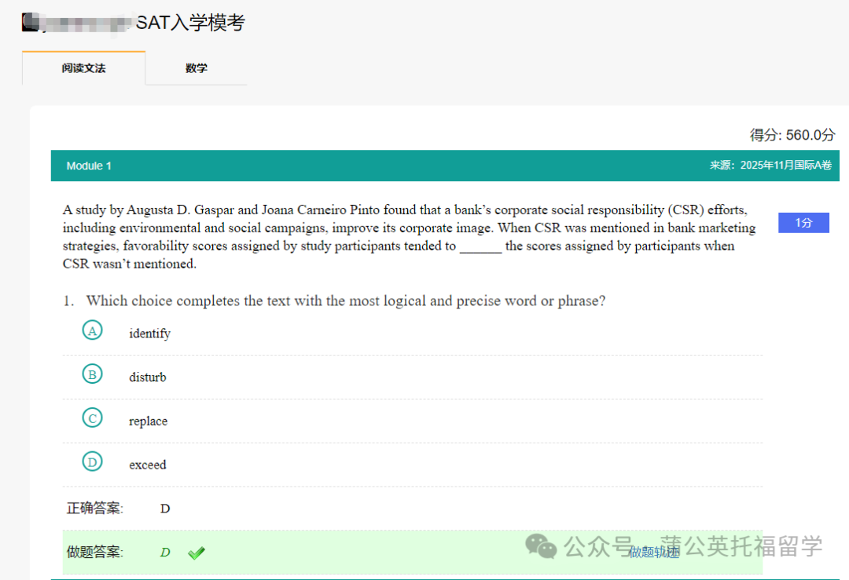Open the 做题轨迹 link
The image size is (849, 580).
click(x=654, y=553)
